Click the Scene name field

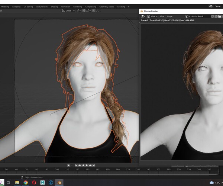[x=218, y=6]
